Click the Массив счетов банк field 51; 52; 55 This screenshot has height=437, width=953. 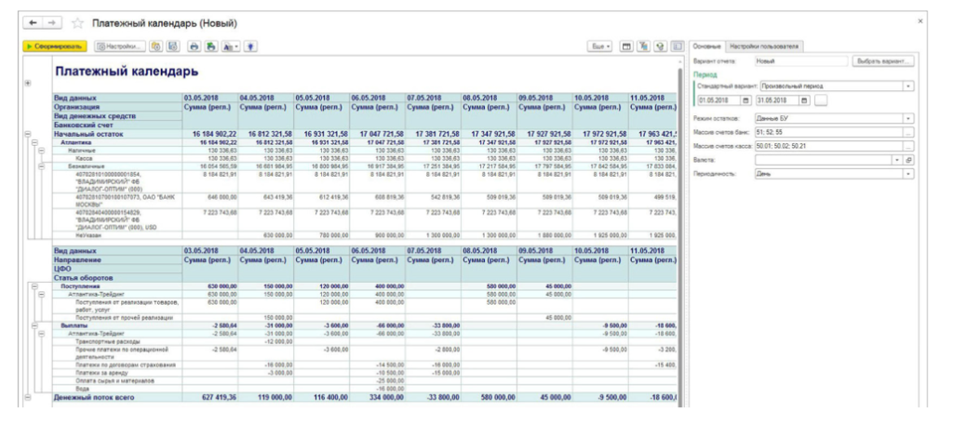click(x=829, y=132)
